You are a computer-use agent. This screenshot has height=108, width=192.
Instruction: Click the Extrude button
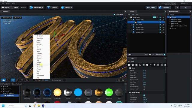click(52, 7)
